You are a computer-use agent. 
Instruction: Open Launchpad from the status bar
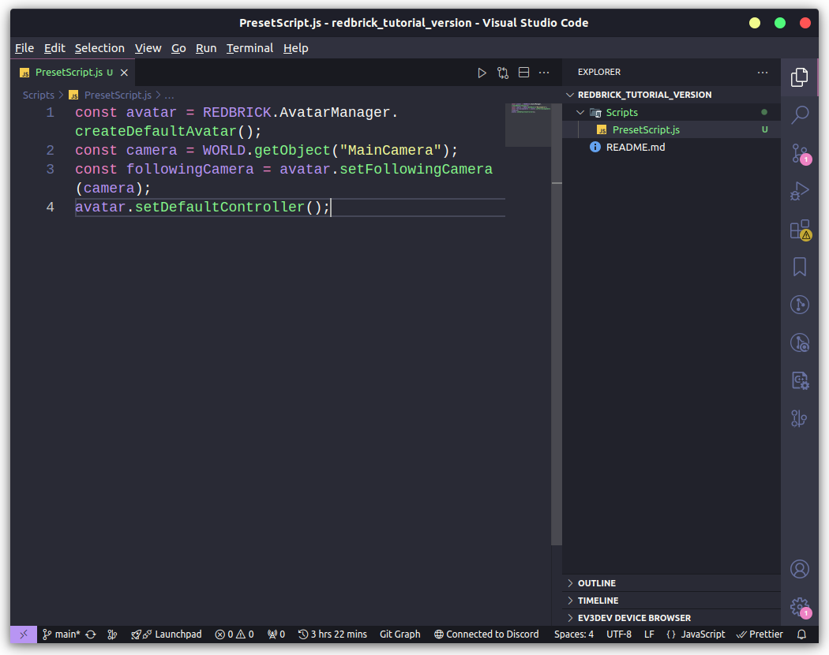(x=167, y=634)
